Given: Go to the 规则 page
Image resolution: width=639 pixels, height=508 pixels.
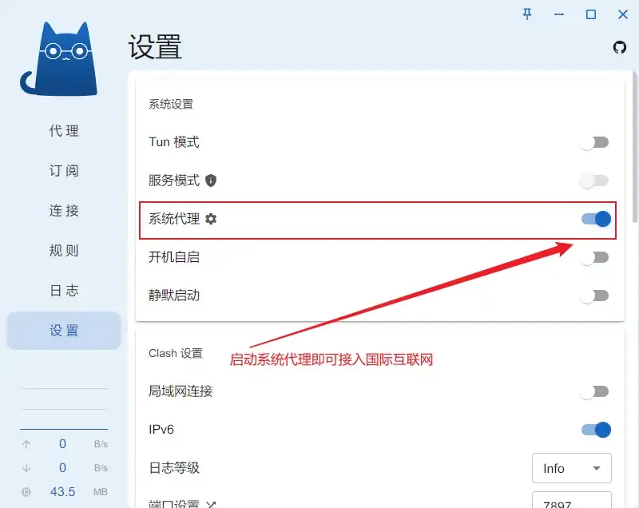Looking at the screenshot, I should click(62, 251).
